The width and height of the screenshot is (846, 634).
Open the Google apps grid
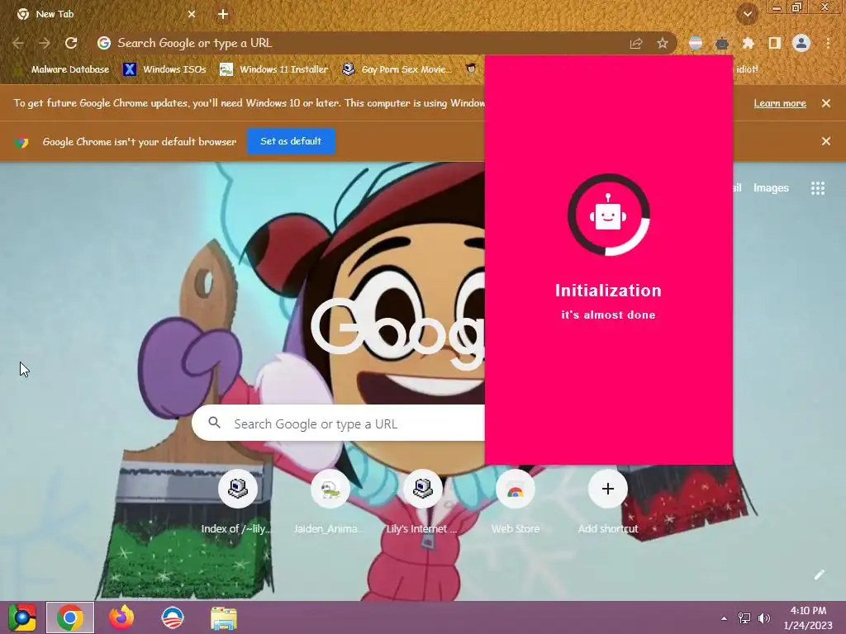pyautogui.click(x=818, y=188)
